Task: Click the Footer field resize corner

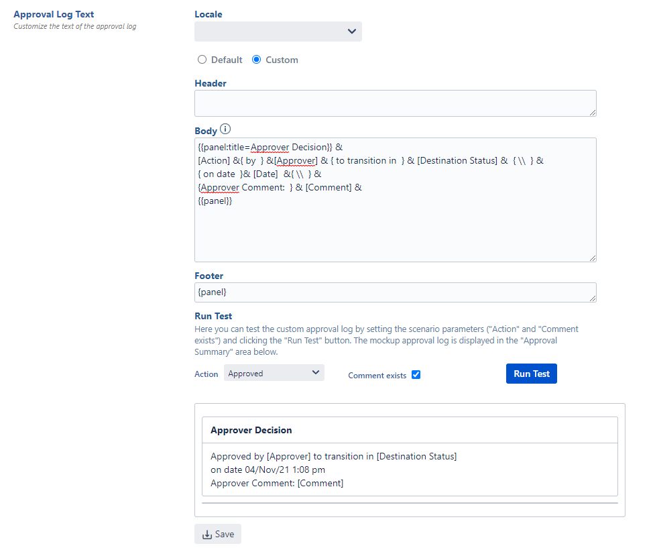Action: point(592,298)
